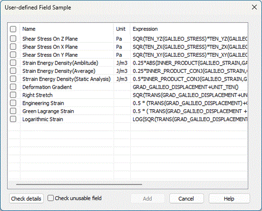This screenshot has height=211, width=262.
Task: Close the User-defined Field Sample dialog
Action: point(254,7)
